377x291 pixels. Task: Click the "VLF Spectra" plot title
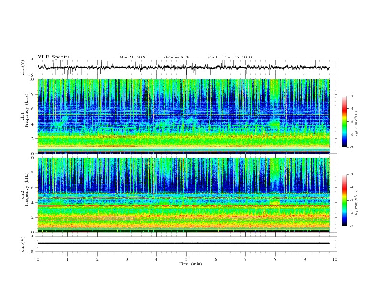point(54,57)
